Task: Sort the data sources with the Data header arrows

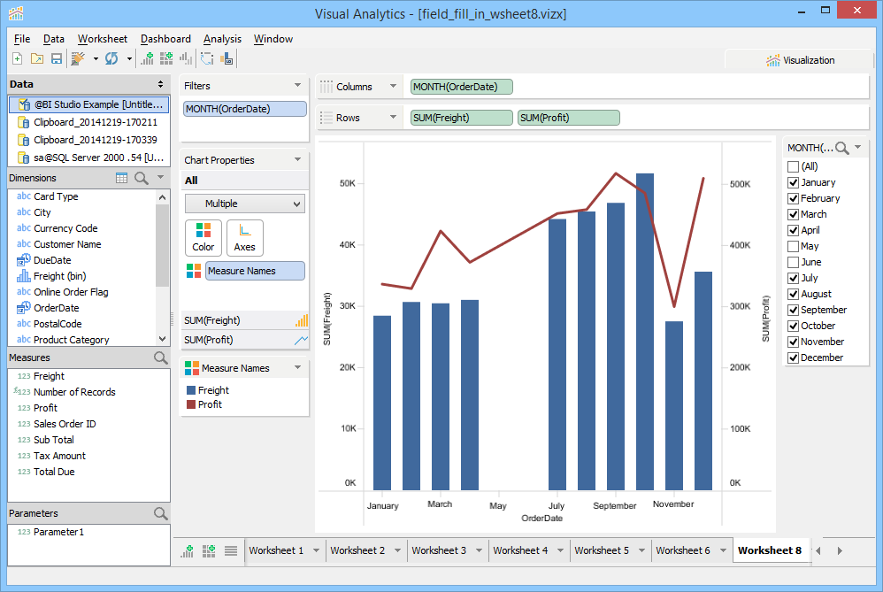Action: 160,84
